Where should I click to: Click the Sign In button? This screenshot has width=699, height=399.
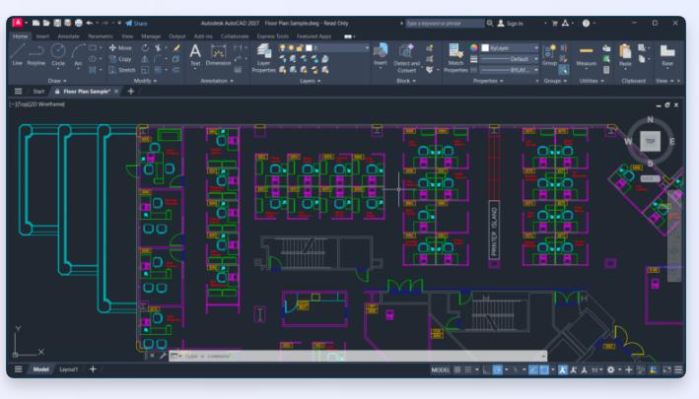(x=511, y=23)
